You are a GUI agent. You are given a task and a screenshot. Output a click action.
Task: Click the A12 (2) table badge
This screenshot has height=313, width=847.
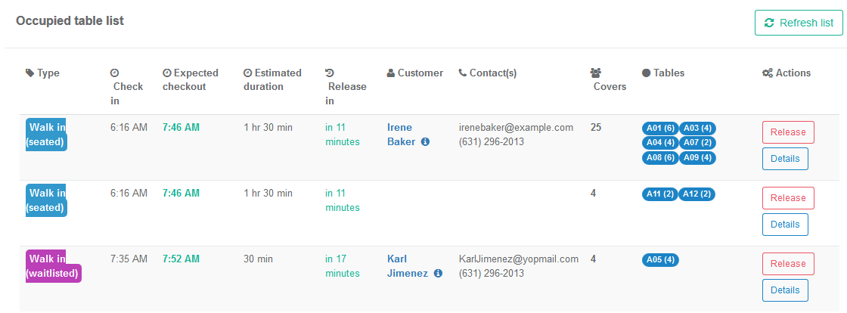[x=697, y=194]
